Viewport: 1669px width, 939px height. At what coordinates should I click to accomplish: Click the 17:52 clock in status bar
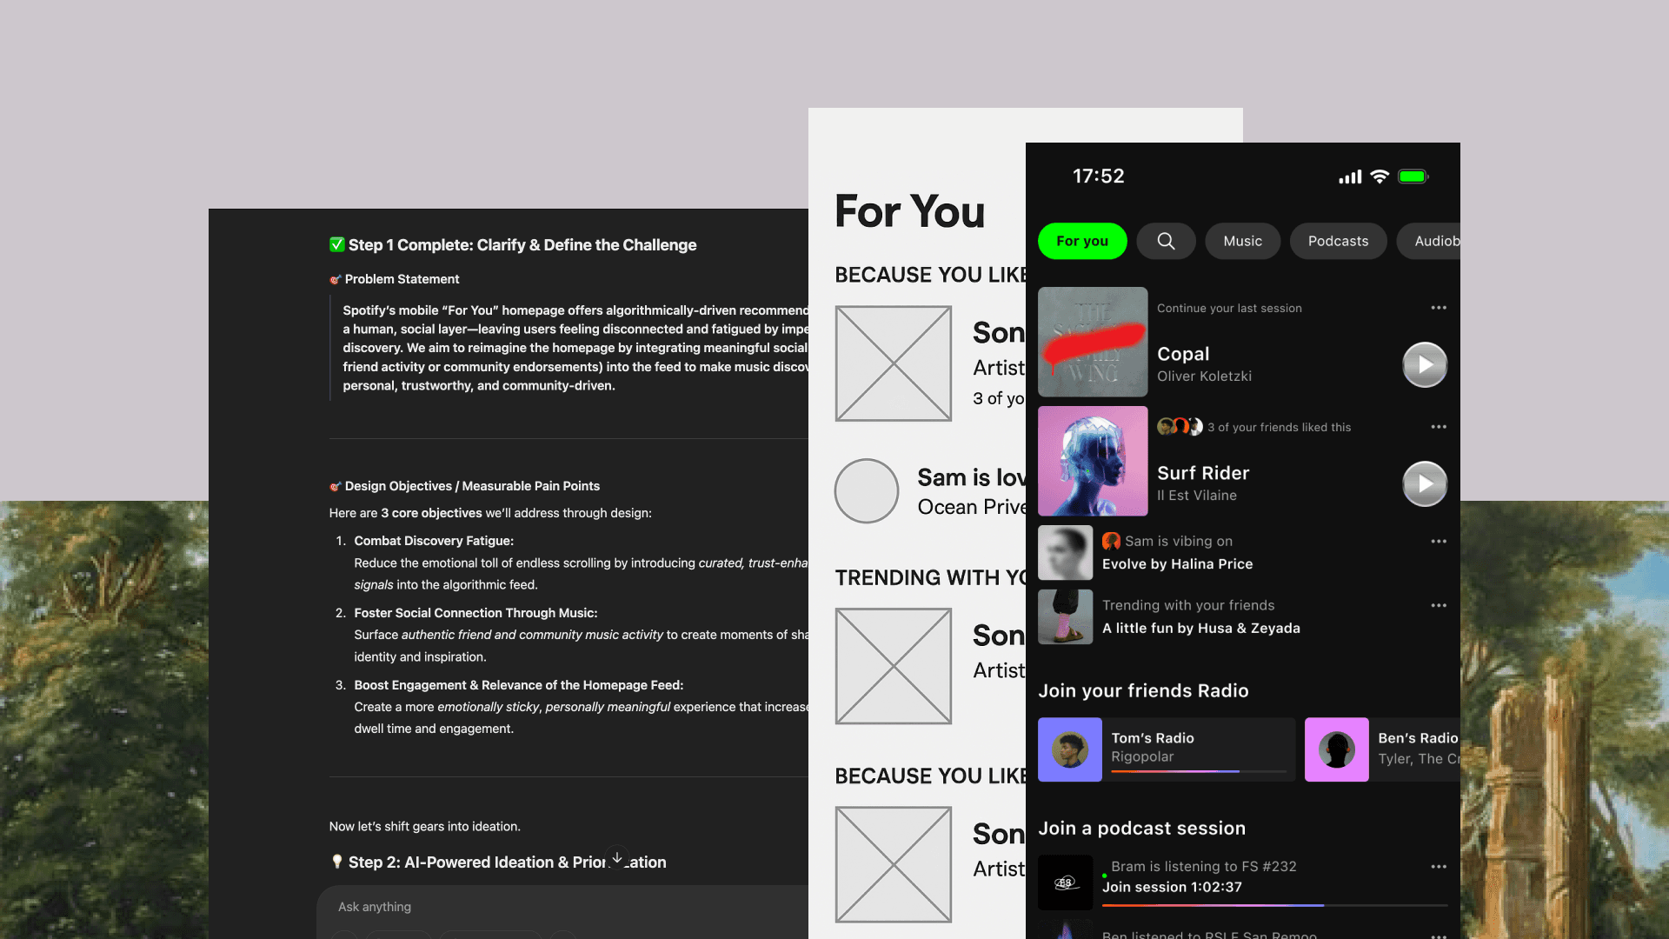point(1099,176)
